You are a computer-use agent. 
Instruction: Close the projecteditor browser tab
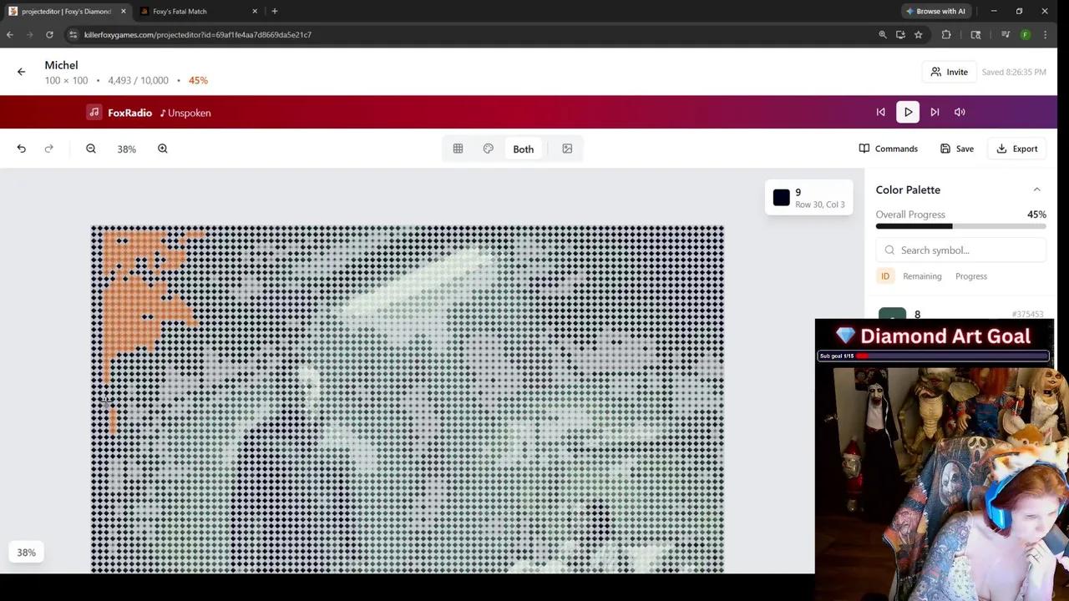coord(124,11)
